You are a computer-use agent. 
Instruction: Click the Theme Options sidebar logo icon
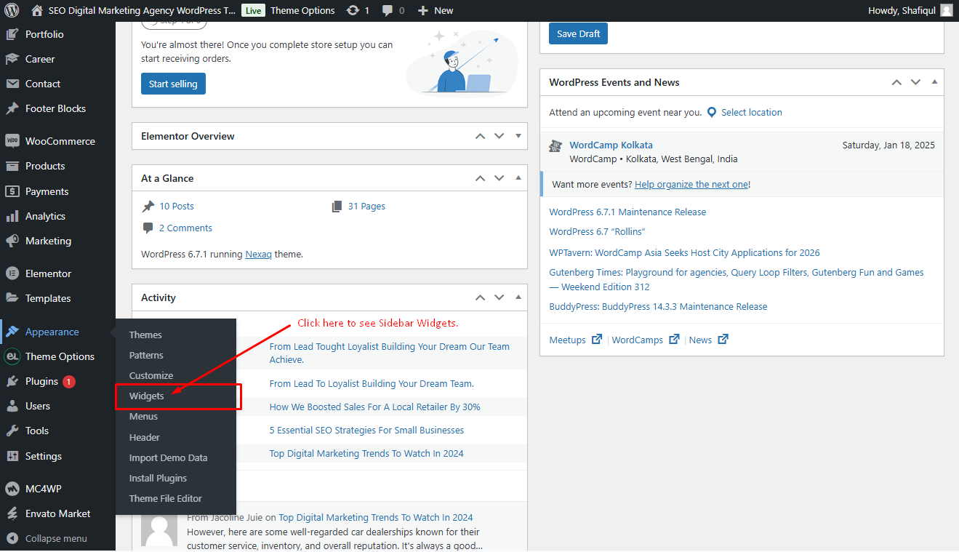pyautogui.click(x=12, y=356)
